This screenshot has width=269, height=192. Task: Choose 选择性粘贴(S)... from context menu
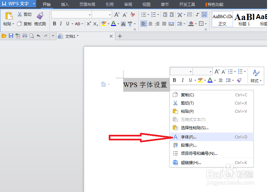click(x=212, y=128)
